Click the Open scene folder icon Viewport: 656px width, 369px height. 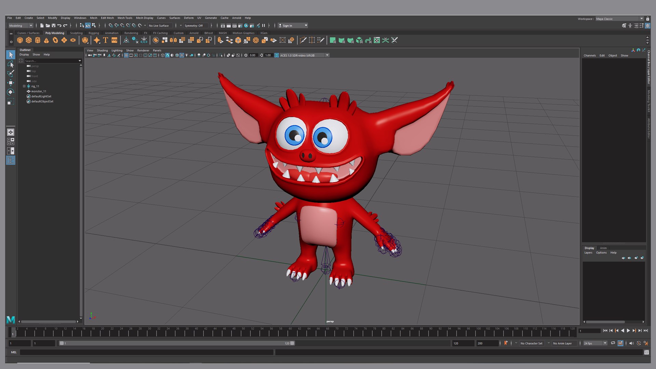(x=47, y=26)
